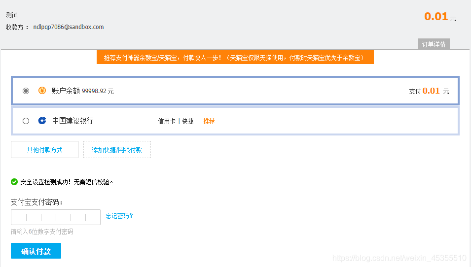471x267 pixels.
Task: Click the green security check success icon
Action: [x=14, y=182]
